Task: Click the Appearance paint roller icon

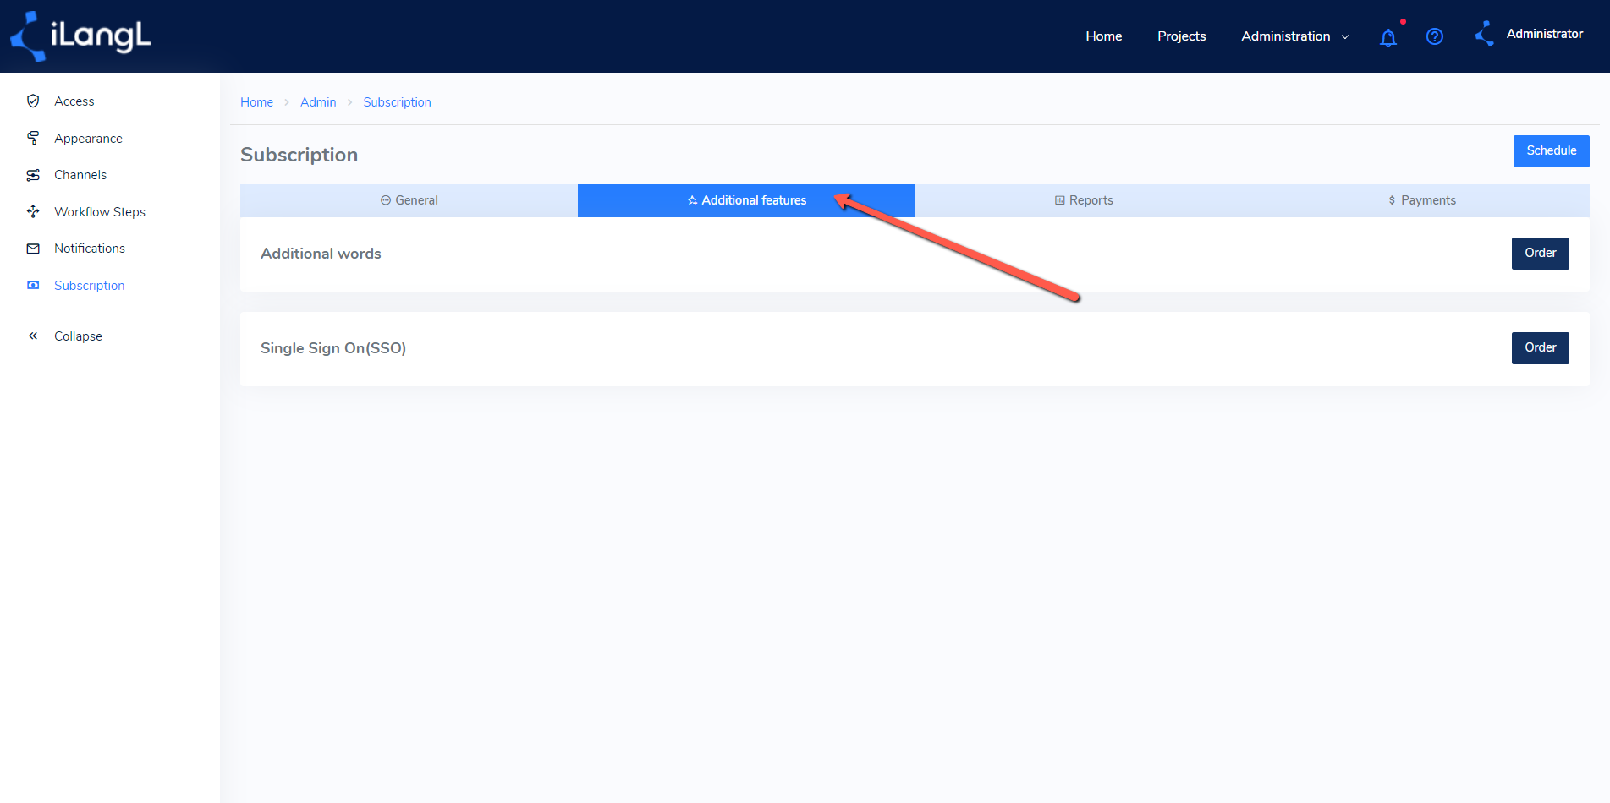Action: pos(33,138)
